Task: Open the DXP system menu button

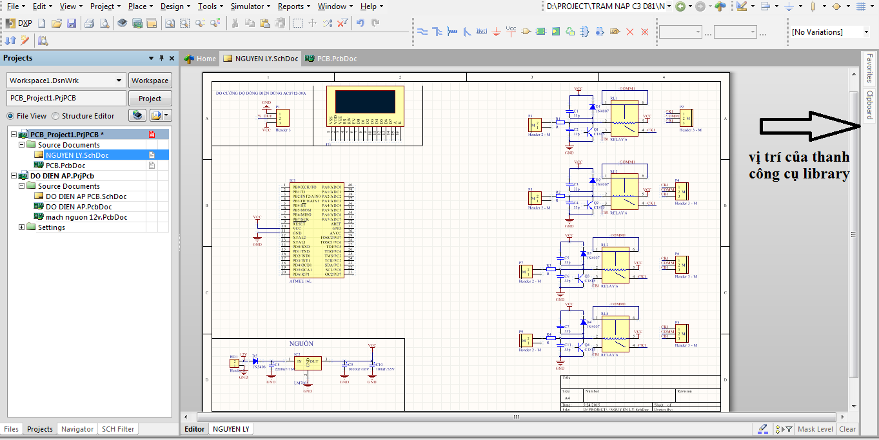Action: coord(19,23)
